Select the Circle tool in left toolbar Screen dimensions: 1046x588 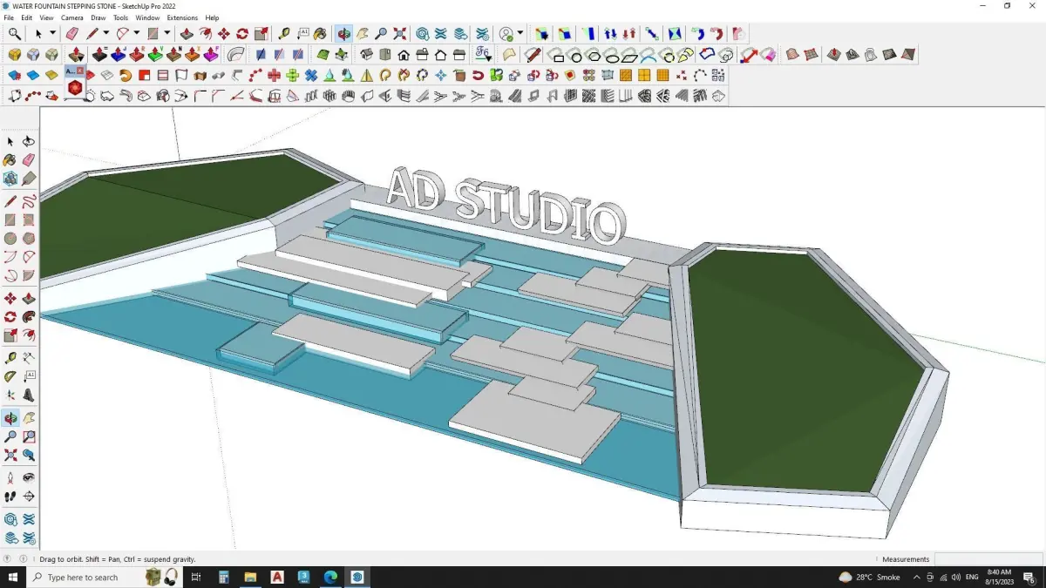[10, 238]
